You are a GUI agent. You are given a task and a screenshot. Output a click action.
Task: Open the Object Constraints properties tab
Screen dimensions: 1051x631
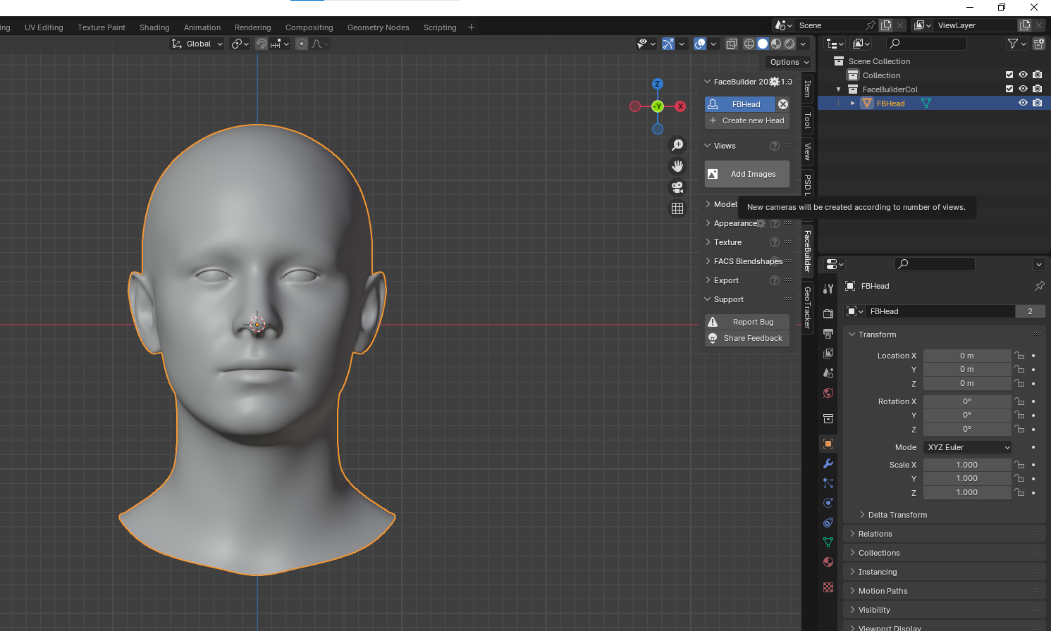[828, 523]
